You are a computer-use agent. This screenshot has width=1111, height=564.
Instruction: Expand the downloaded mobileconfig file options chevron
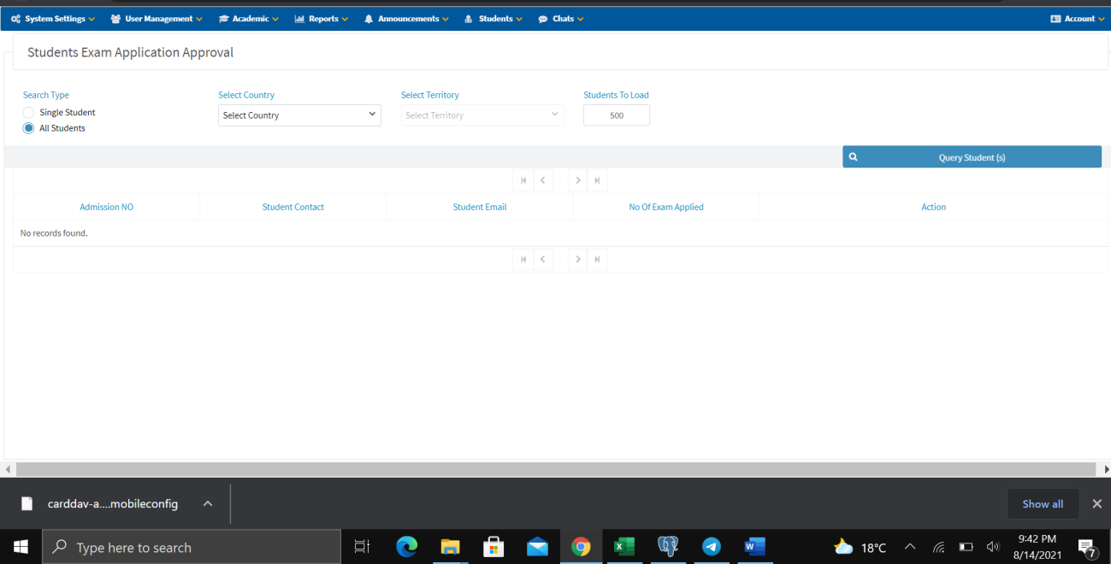(x=208, y=504)
